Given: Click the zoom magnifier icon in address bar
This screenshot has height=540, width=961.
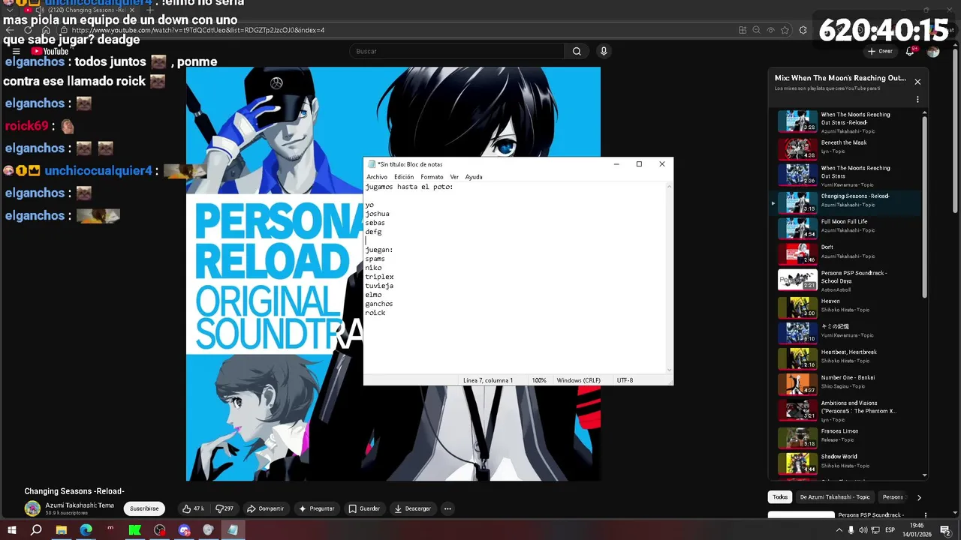Looking at the screenshot, I should [757, 30].
